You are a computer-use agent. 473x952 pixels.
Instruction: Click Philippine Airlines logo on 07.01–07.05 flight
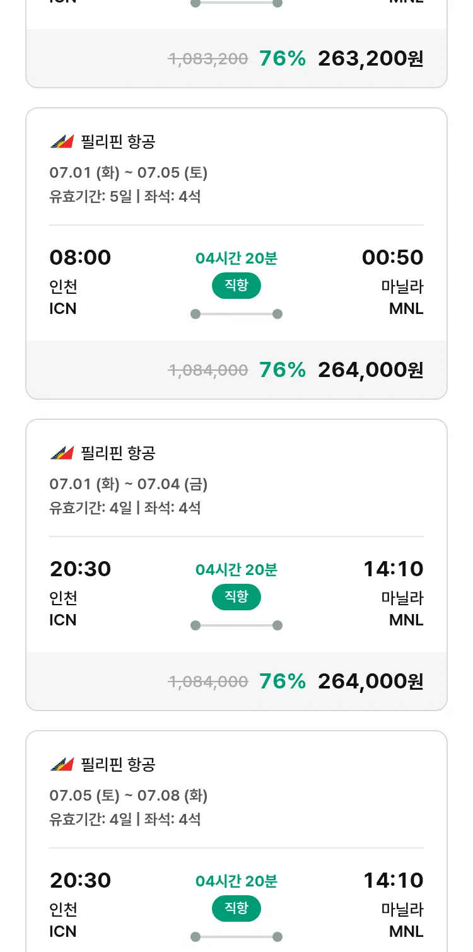click(62, 142)
